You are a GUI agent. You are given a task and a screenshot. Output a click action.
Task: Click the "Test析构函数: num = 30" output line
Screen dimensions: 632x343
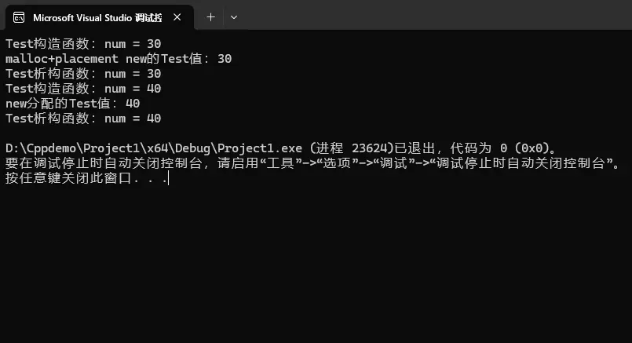coord(83,74)
